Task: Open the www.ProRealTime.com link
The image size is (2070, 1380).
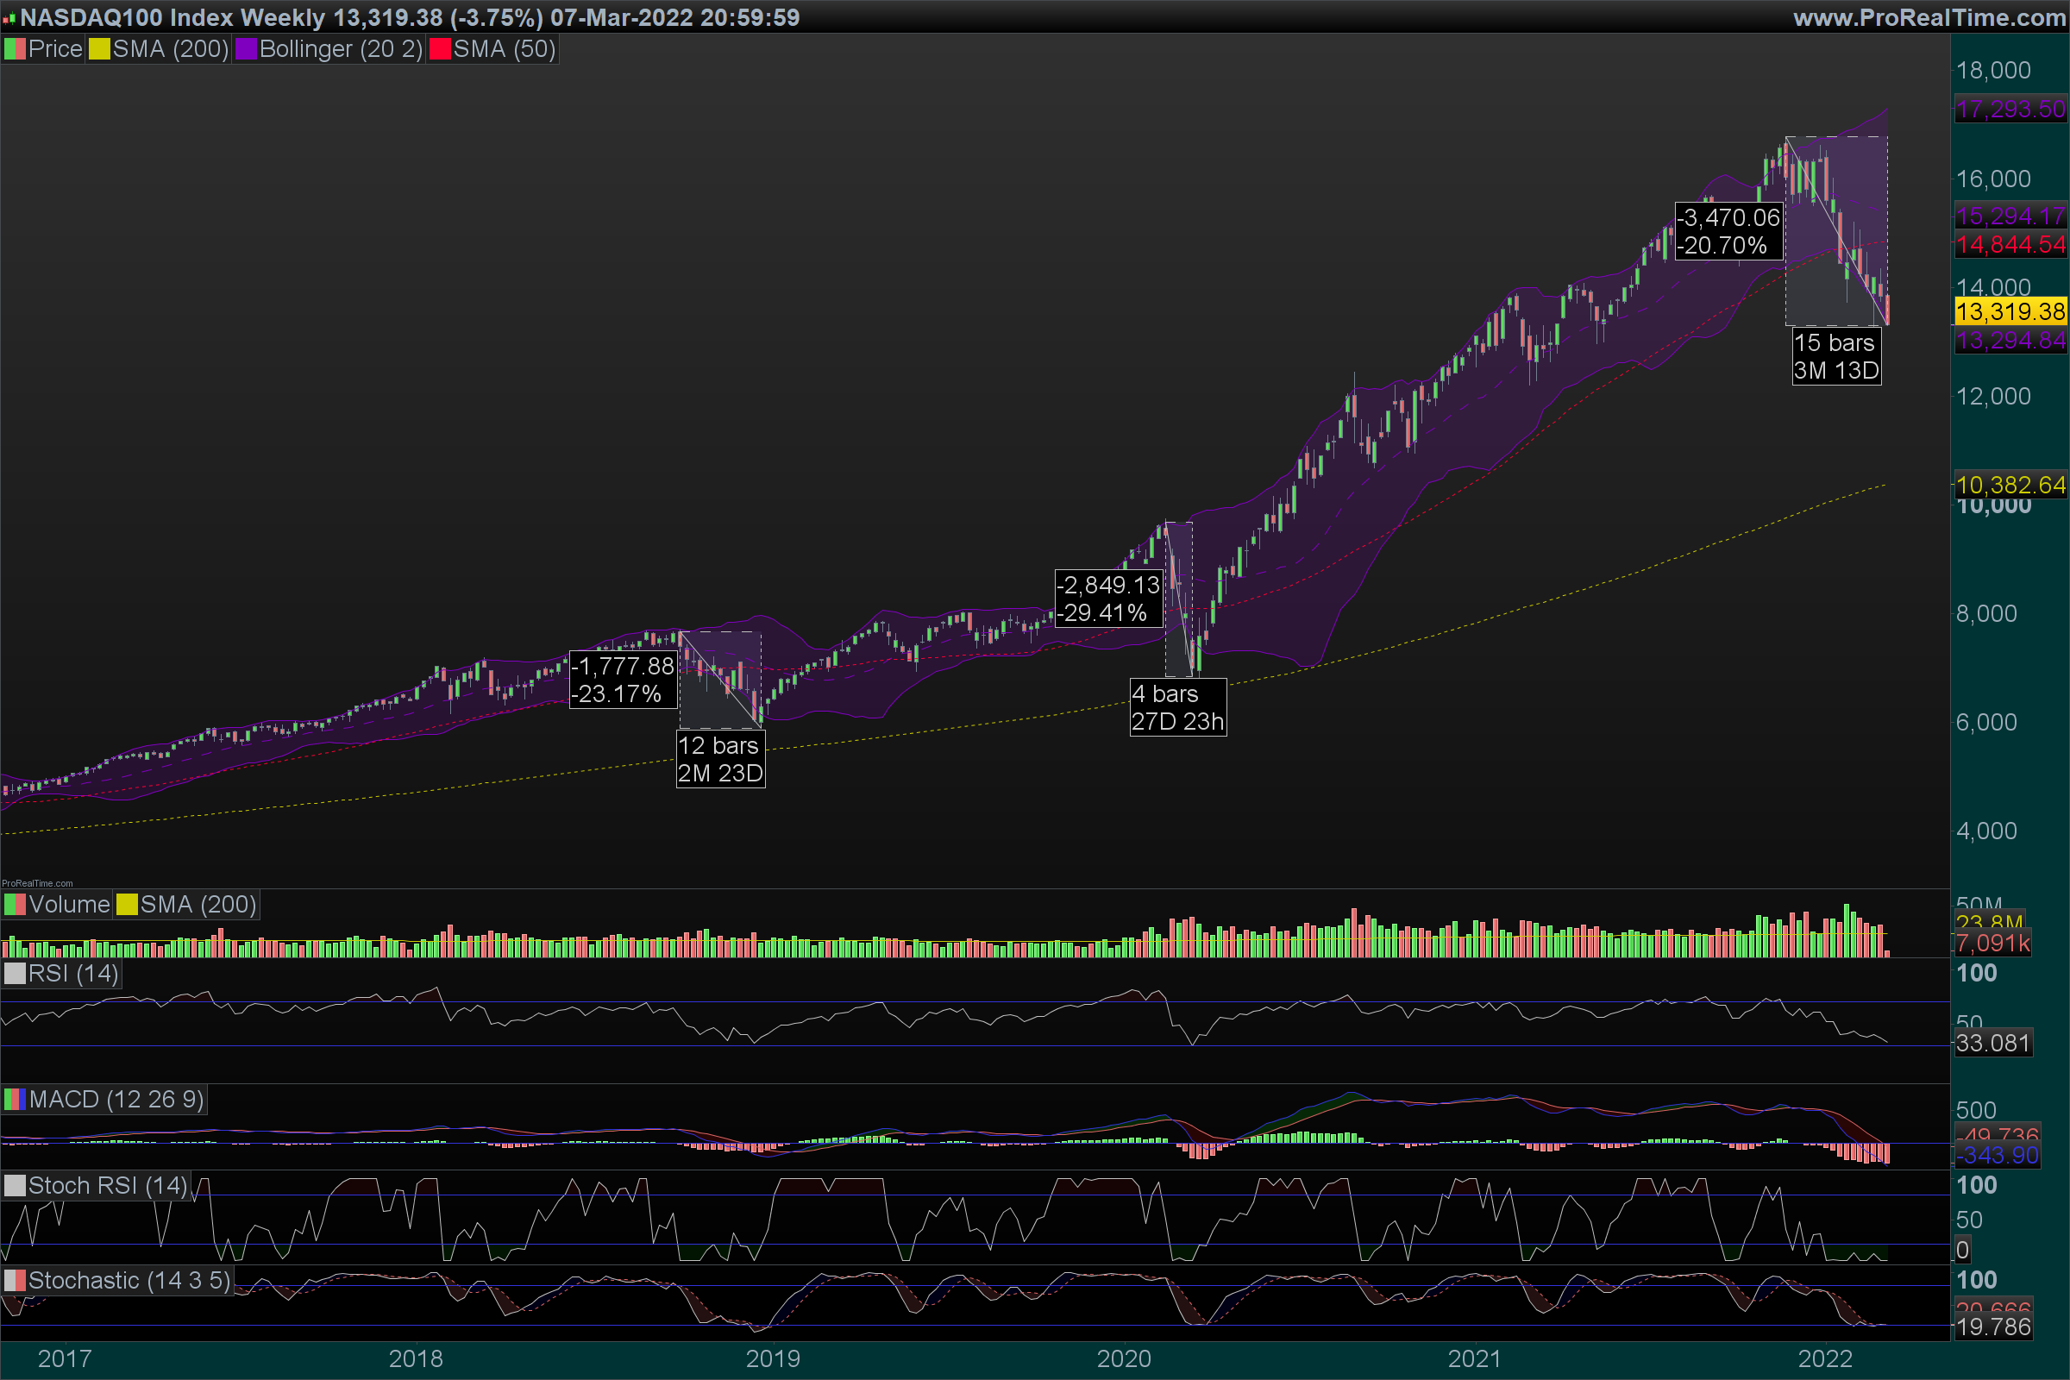Action: 1929,17
